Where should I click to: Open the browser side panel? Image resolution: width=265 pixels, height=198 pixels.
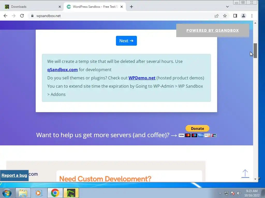click(235, 16)
